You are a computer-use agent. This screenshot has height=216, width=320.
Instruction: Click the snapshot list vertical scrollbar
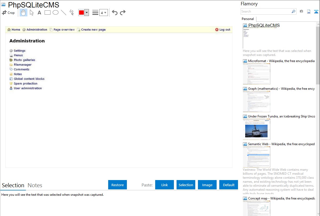click(318, 55)
